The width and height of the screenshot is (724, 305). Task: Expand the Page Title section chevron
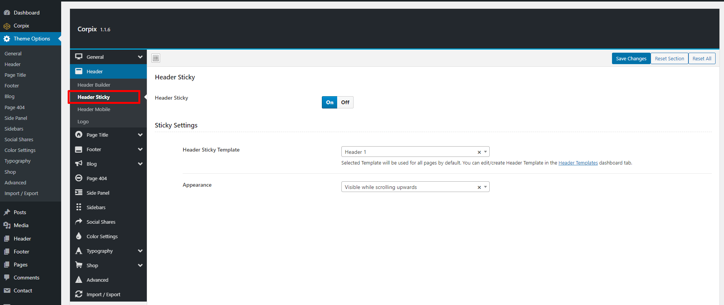(x=140, y=135)
